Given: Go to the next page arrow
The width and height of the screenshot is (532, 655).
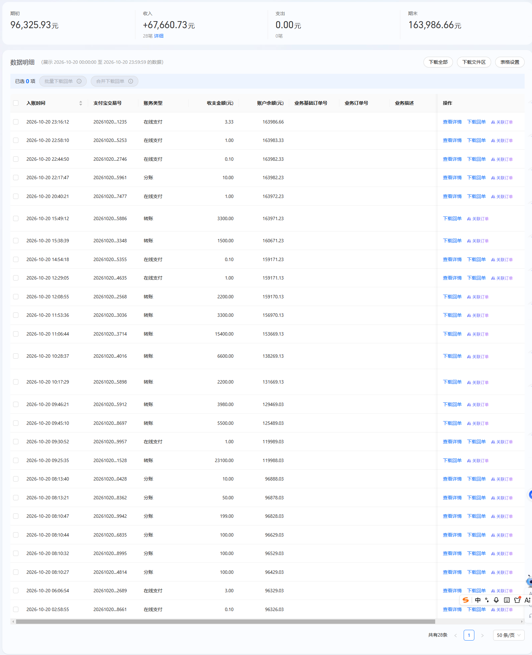Looking at the screenshot, I should tap(482, 635).
